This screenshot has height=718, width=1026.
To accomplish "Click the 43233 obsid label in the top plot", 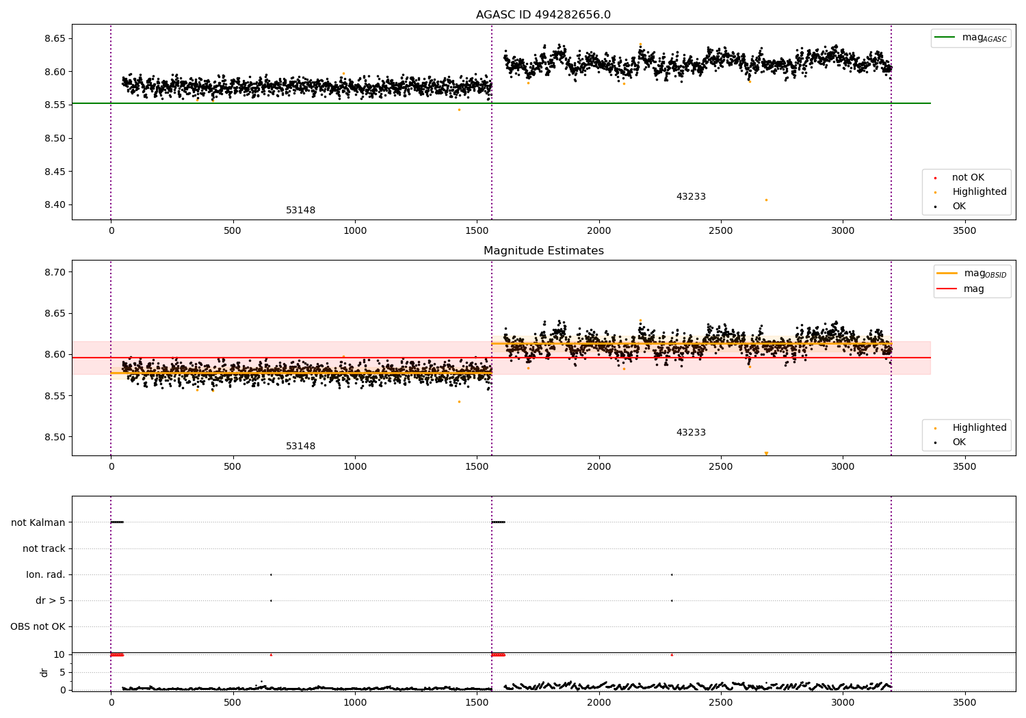I will click(x=691, y=197).
